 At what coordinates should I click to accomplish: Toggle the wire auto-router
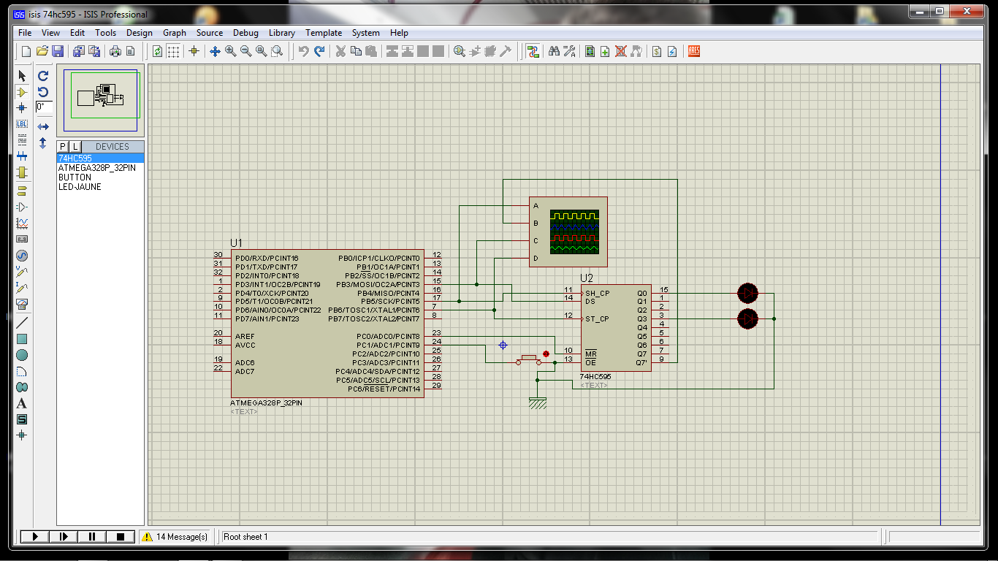[x=533, y=51]
